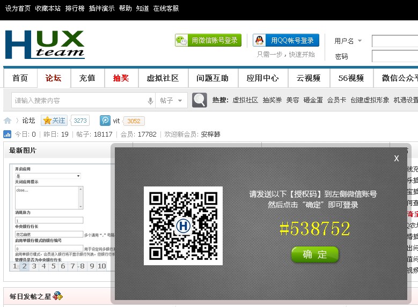Focus the username input field

(x=395, y=41)
